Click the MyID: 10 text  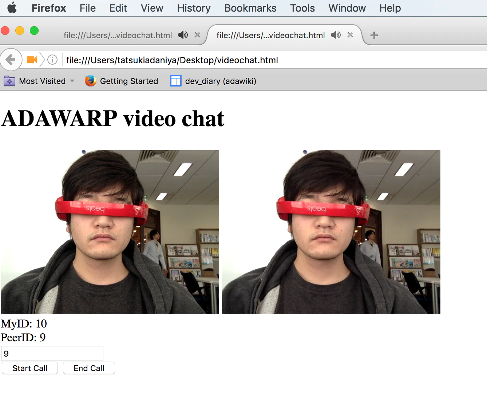pyautogui.click(x=24, y=323)
